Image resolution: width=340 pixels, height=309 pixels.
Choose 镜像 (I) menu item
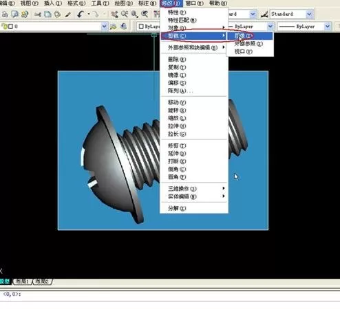tap(194, 75)
